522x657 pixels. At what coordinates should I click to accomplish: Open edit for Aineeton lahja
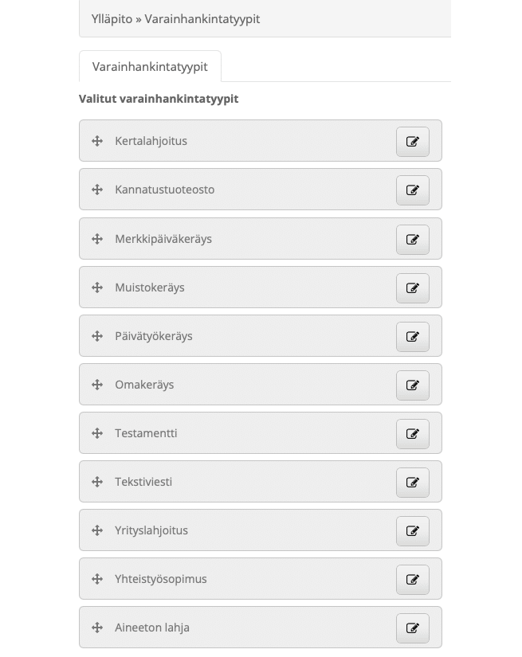tap(412, 628)
